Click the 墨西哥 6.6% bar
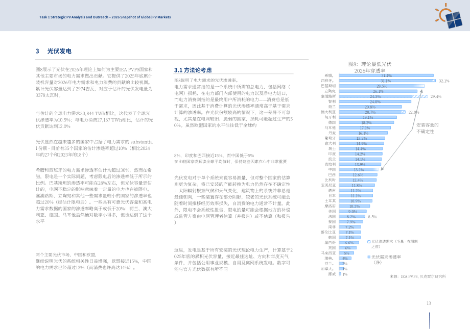470x332 pixels. click(349, 243)
